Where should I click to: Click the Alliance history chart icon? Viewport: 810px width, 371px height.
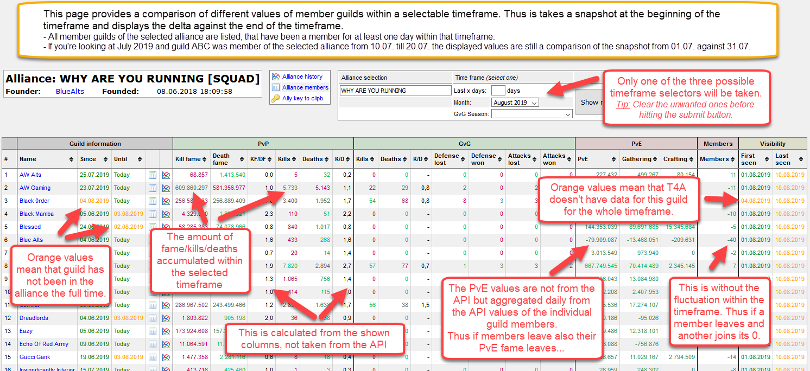point(276,77)
